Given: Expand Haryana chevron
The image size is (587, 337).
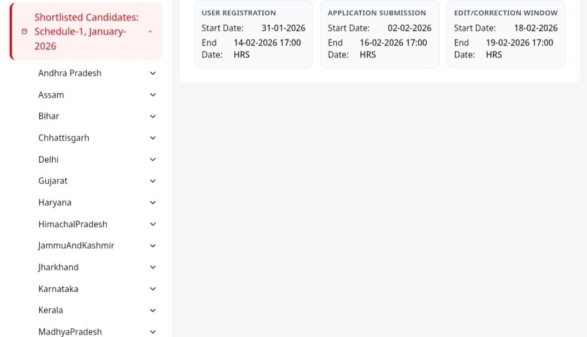Looking at the screenshot, I should 153,203.
